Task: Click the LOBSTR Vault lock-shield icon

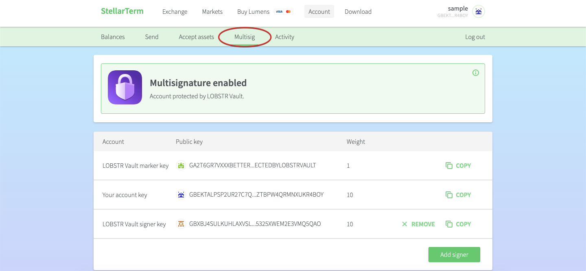Action: pos(125,87)
